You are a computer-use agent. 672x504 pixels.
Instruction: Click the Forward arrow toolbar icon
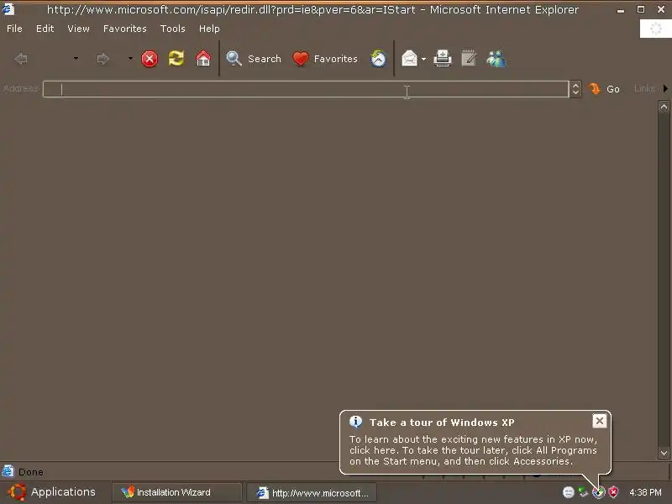(102, 59)
